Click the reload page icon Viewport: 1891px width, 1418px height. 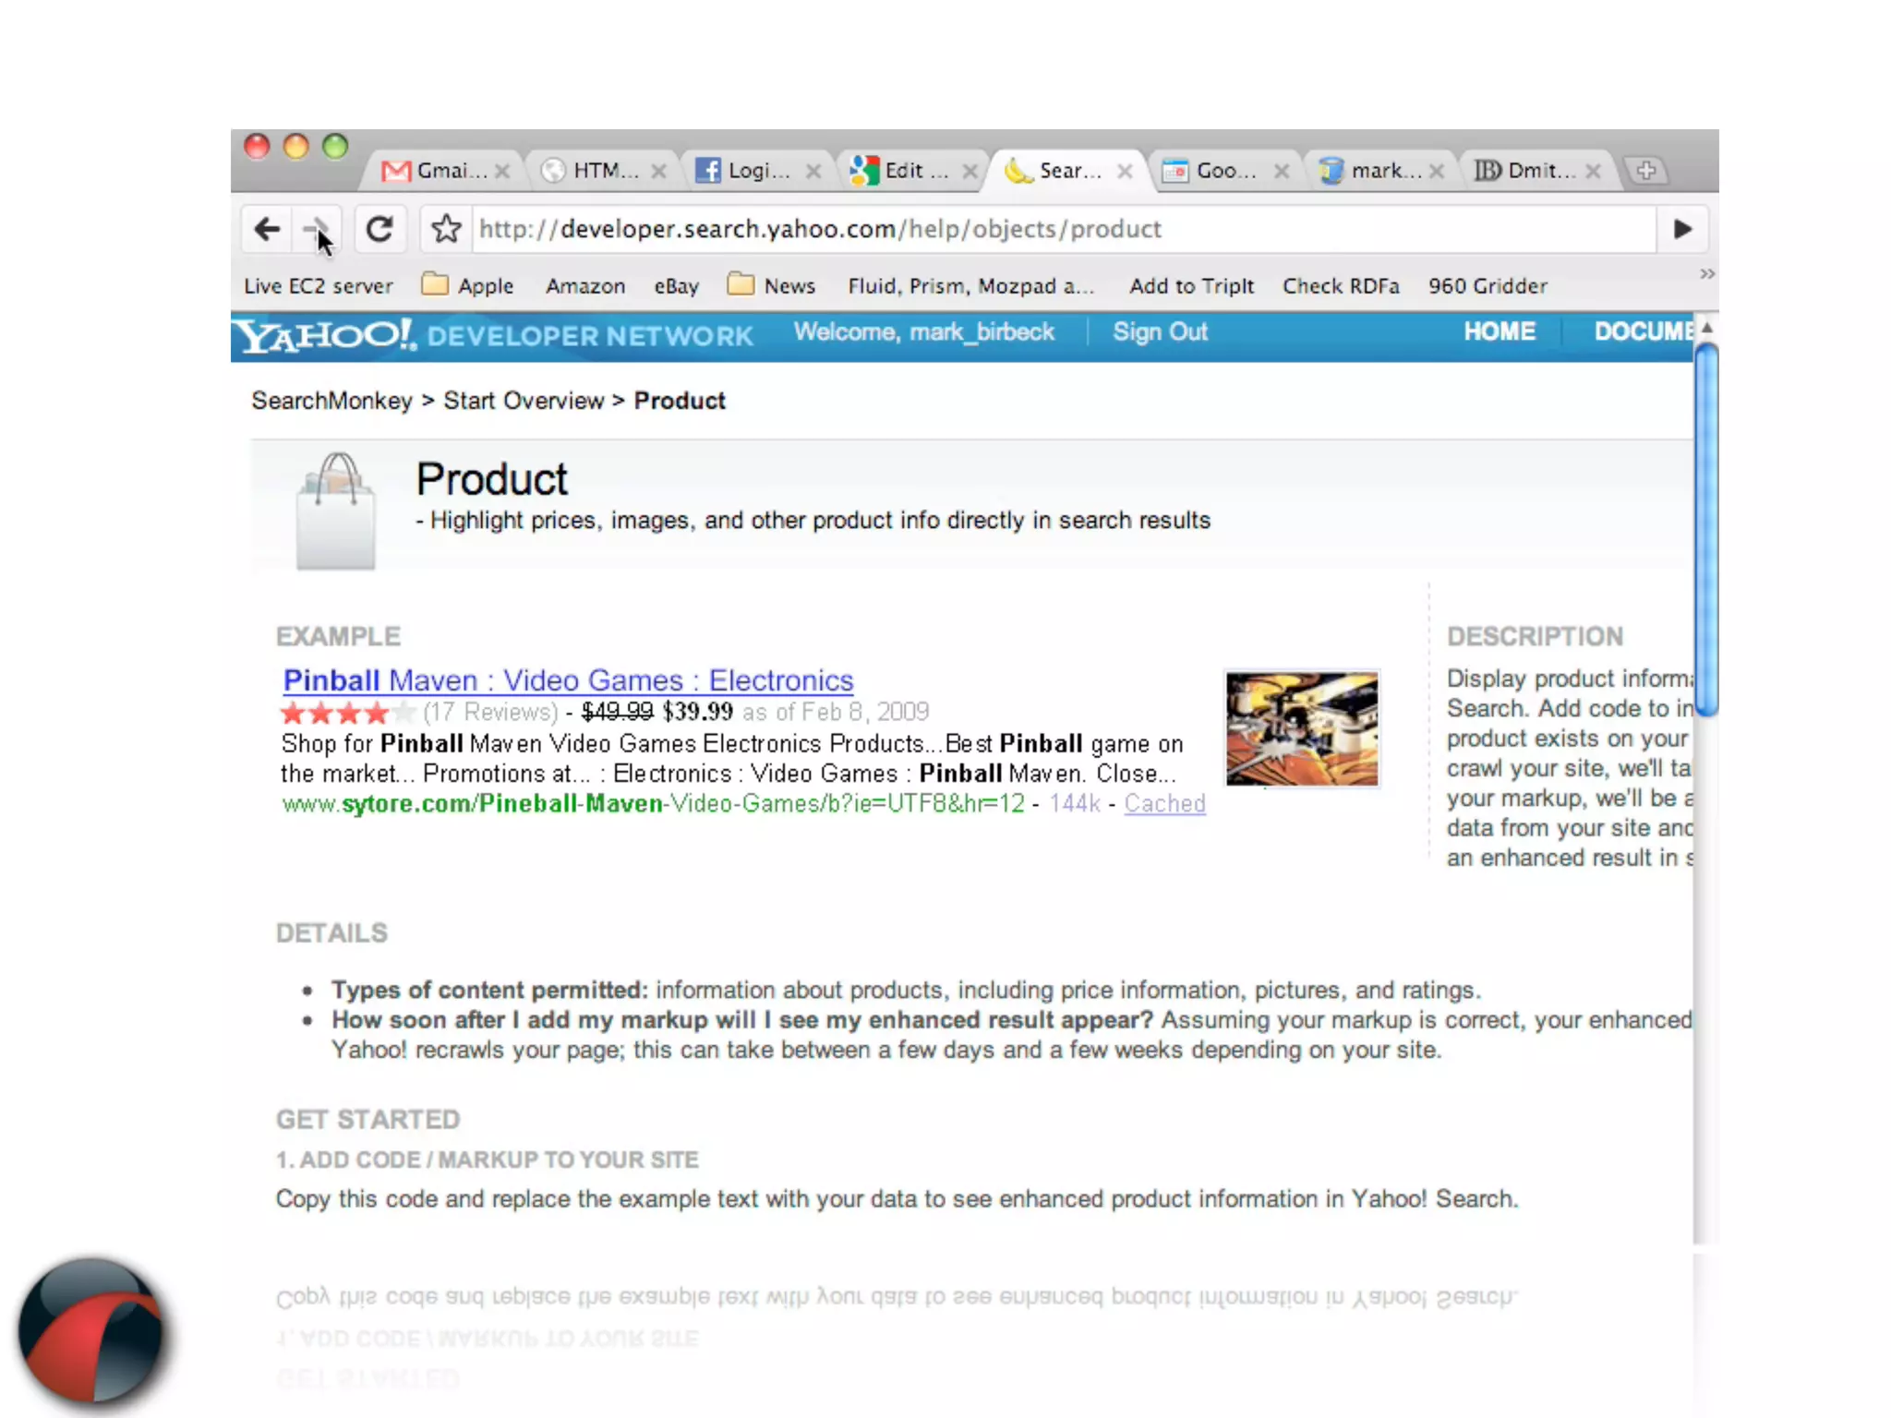(379, 229)
